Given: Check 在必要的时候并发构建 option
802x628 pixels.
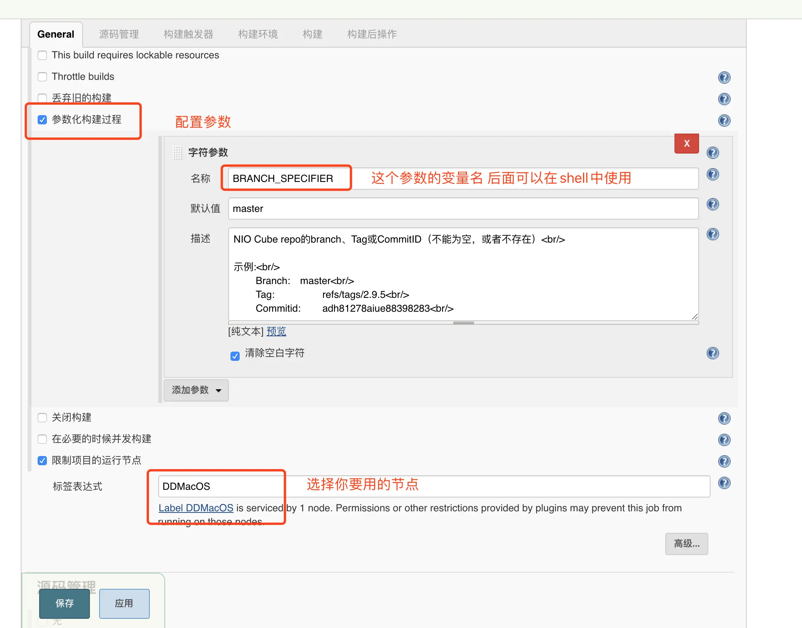Looking at the screenshot, I should (x=42, y=439).
